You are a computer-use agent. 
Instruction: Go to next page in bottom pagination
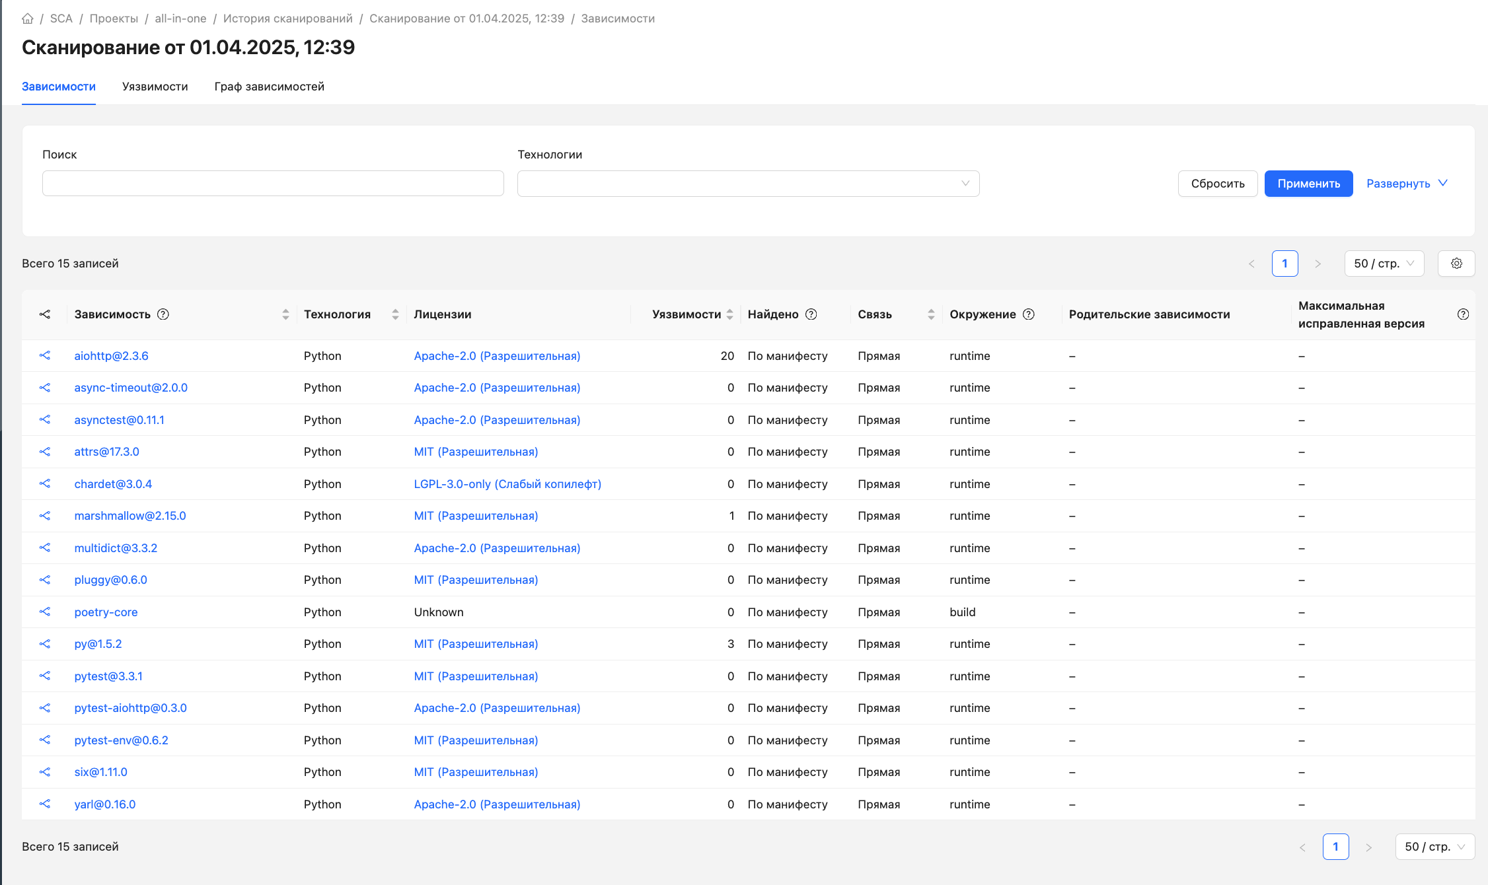pos(1369,847)
